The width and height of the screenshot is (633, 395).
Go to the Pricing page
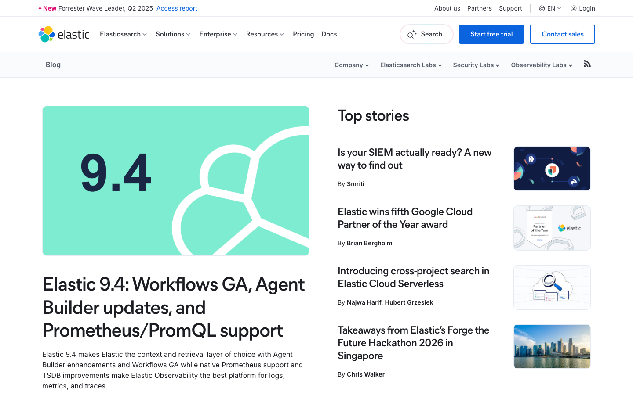[x=303, y=34]
